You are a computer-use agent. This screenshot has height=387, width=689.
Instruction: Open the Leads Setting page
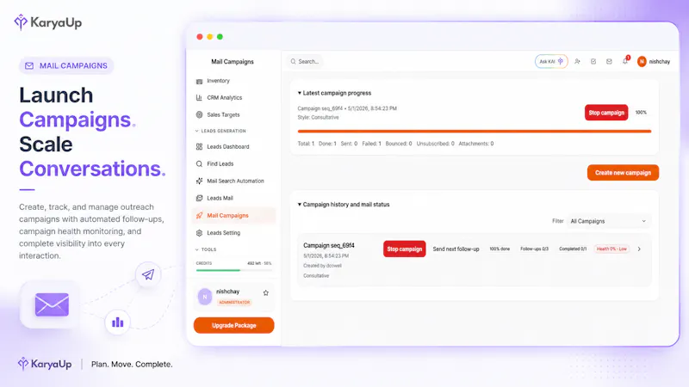point(223,233)
